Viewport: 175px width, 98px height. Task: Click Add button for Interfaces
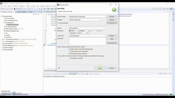point(112,39)
